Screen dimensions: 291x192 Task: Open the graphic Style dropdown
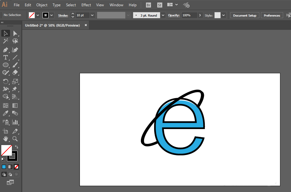[223, 15]
